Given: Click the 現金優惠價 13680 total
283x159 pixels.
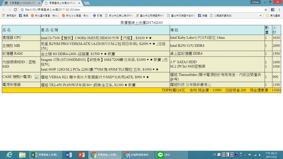Looking at the screenshot, I should point(265,90).
